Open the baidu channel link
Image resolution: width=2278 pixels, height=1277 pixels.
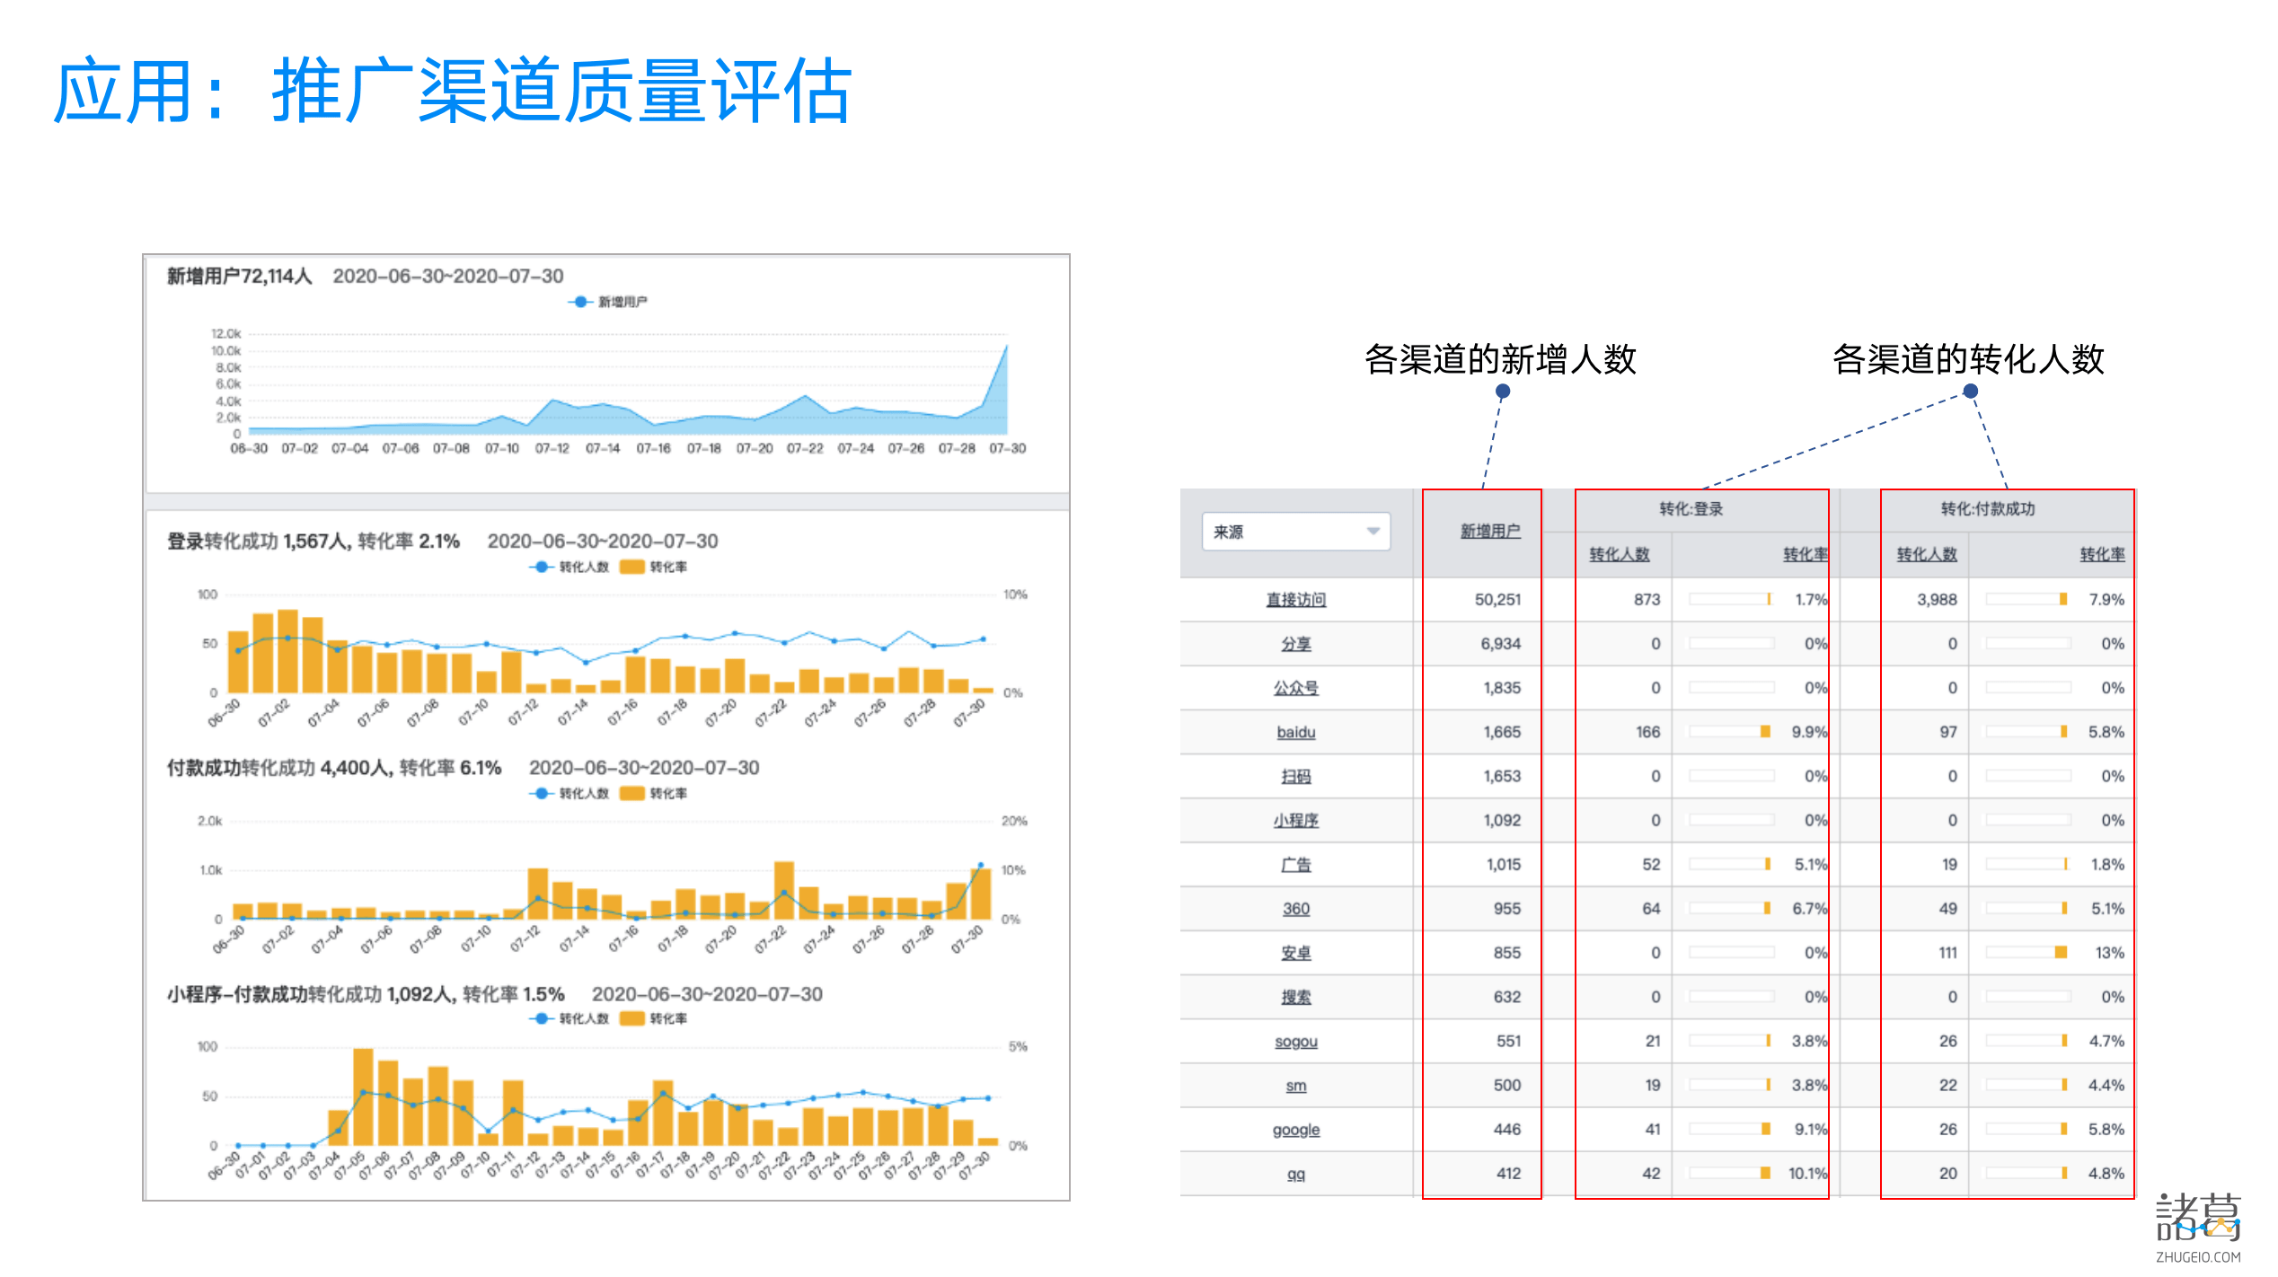[1295, 732]
